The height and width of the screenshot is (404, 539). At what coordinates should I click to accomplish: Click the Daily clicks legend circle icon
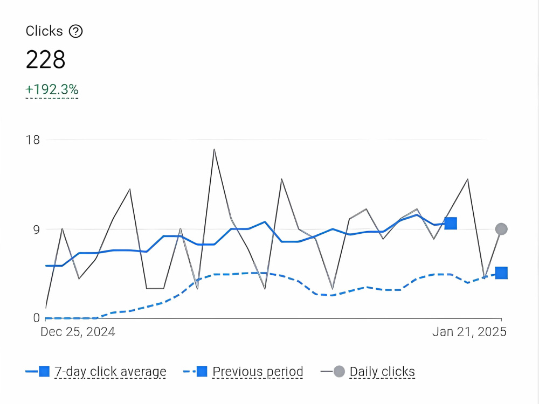(339, 371)
